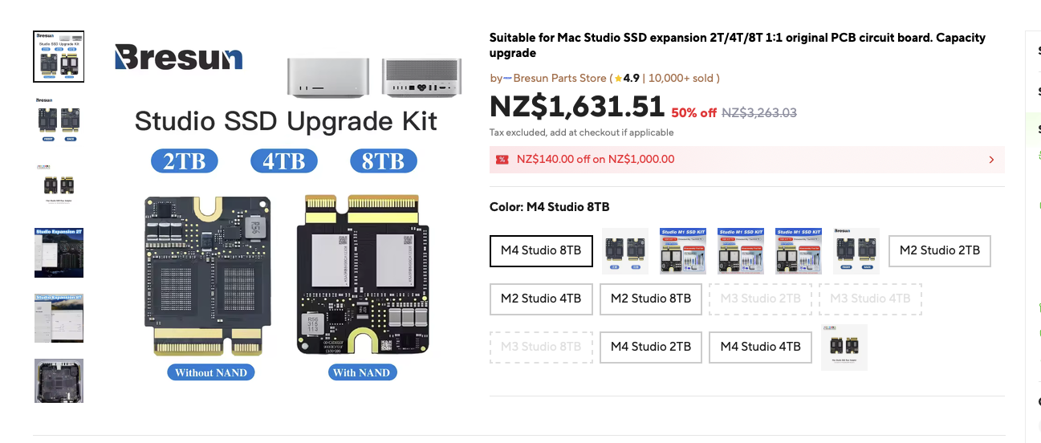Choose the Bresun image swatch beside M2 Studio 2TB
The image size is (1041, 443).
click(856, 251)
